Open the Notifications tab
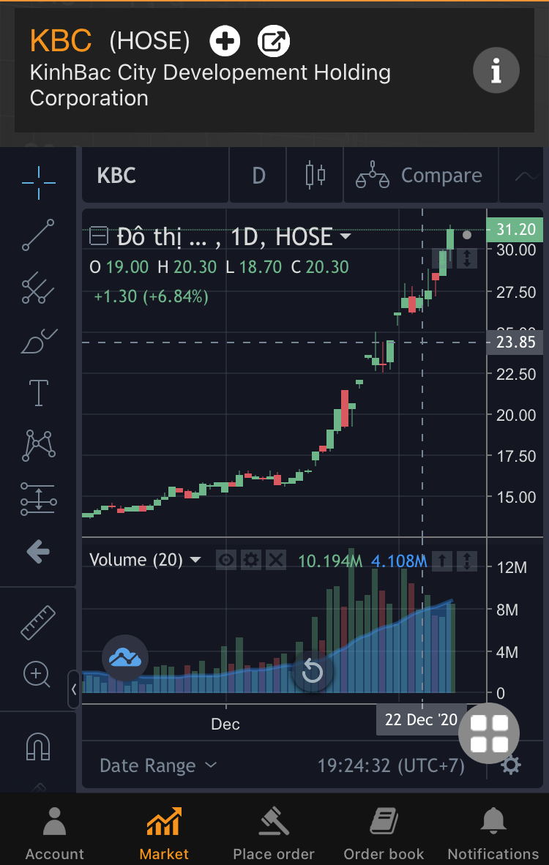 click(x=493, y=832)
